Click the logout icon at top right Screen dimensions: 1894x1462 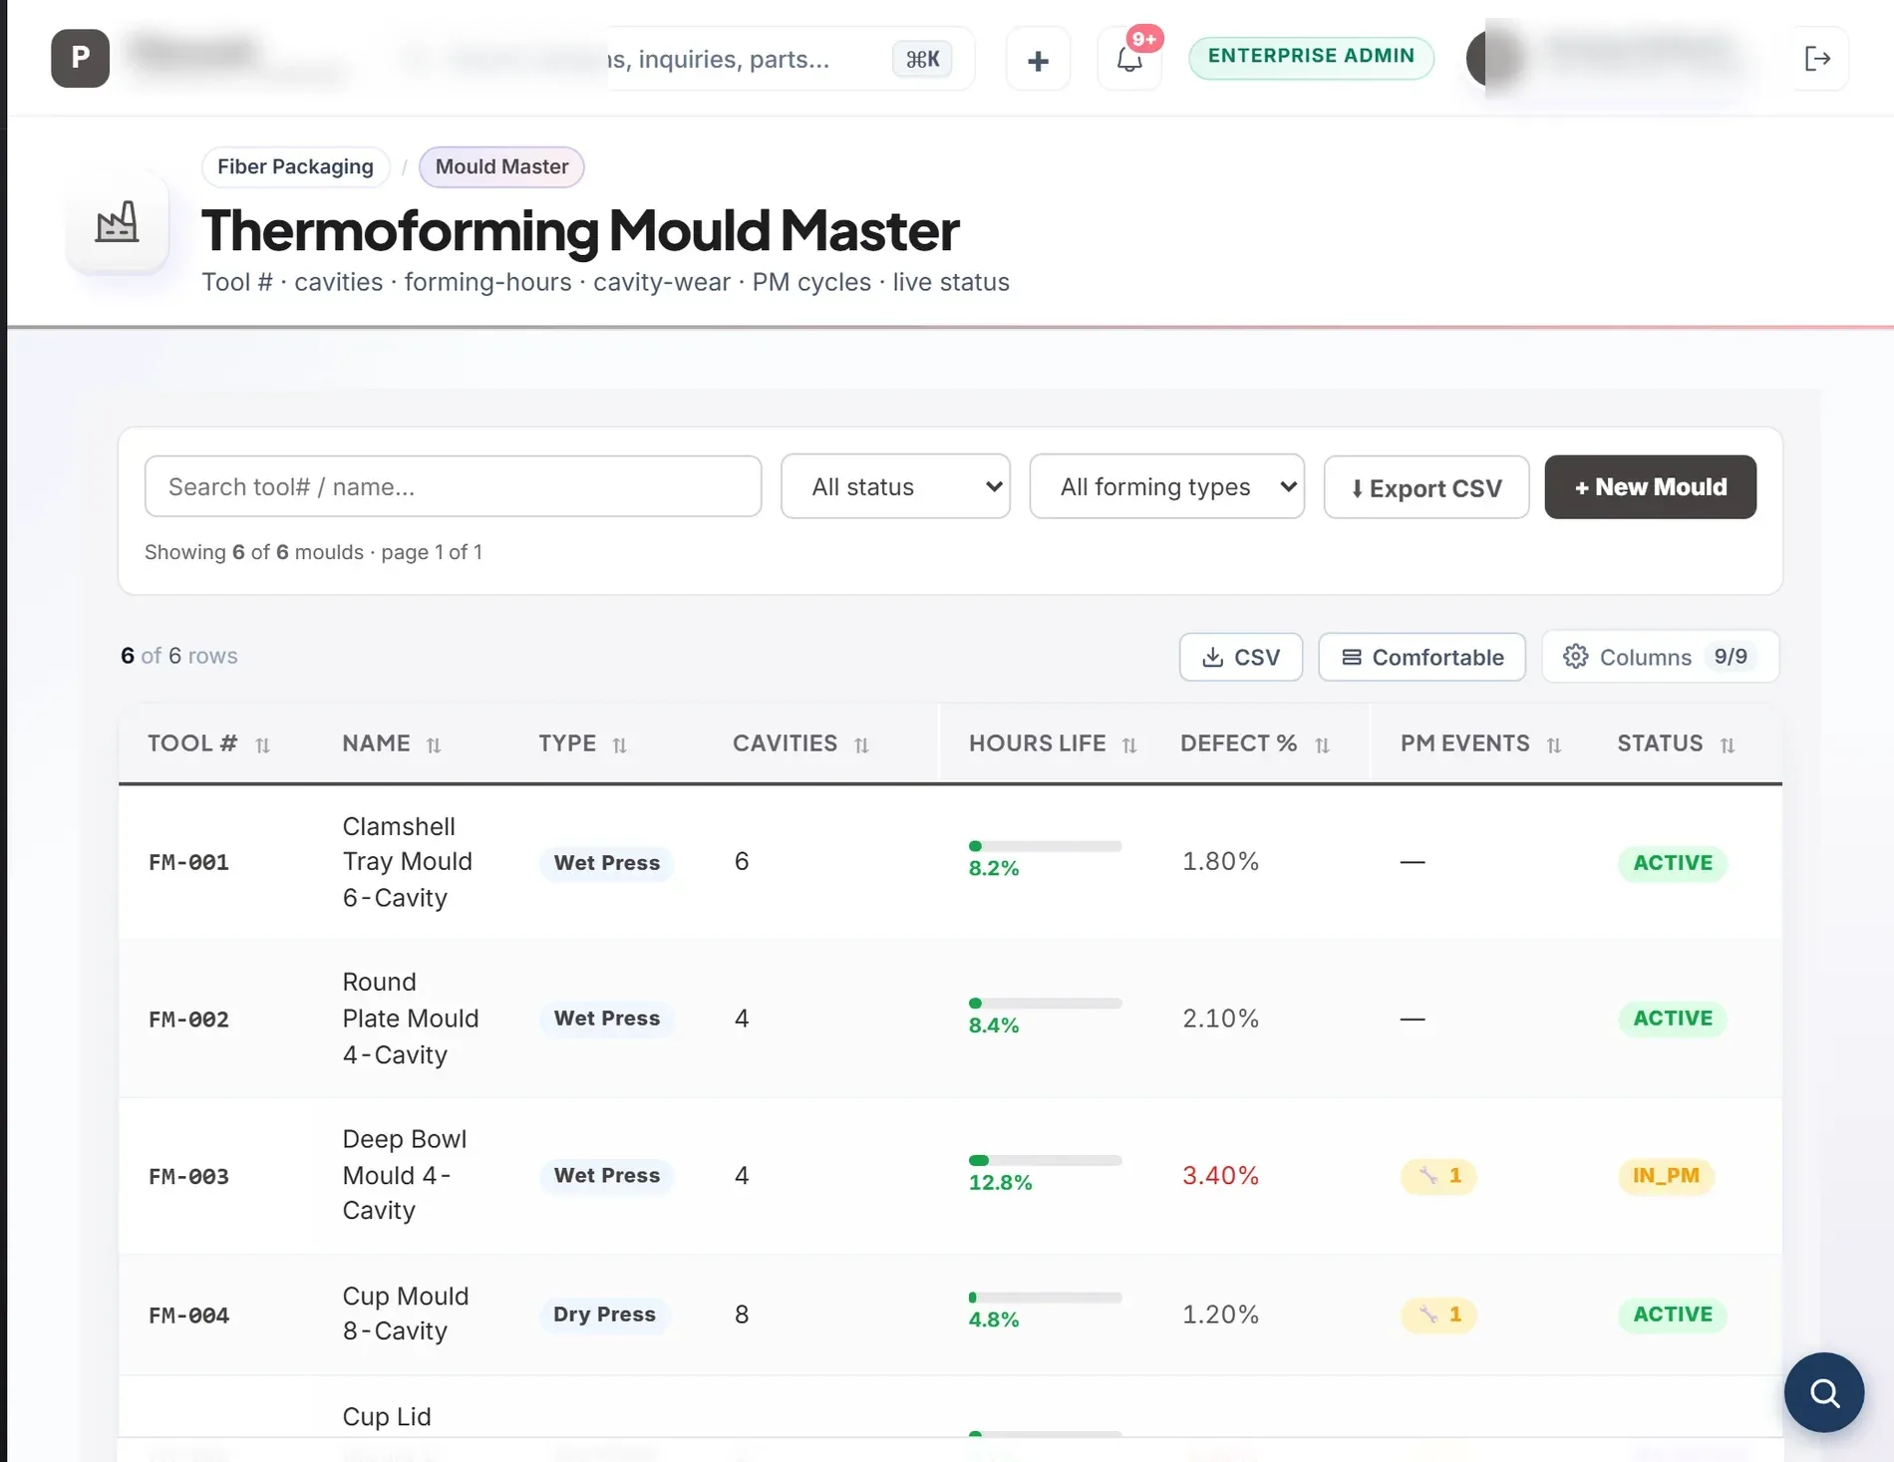pos(1817,59)
